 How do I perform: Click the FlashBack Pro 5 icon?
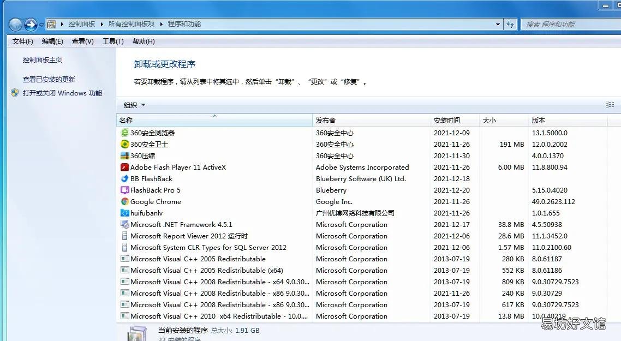125,190
